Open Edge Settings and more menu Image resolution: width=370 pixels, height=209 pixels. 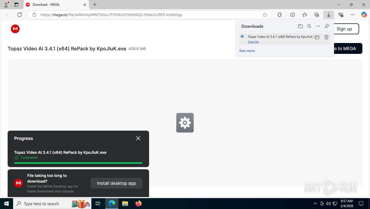(x=353, y=15)
